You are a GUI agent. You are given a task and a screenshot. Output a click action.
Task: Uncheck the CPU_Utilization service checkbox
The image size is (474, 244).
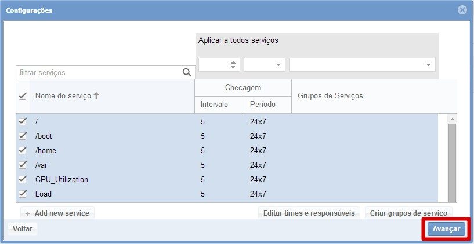click(23, 179)
